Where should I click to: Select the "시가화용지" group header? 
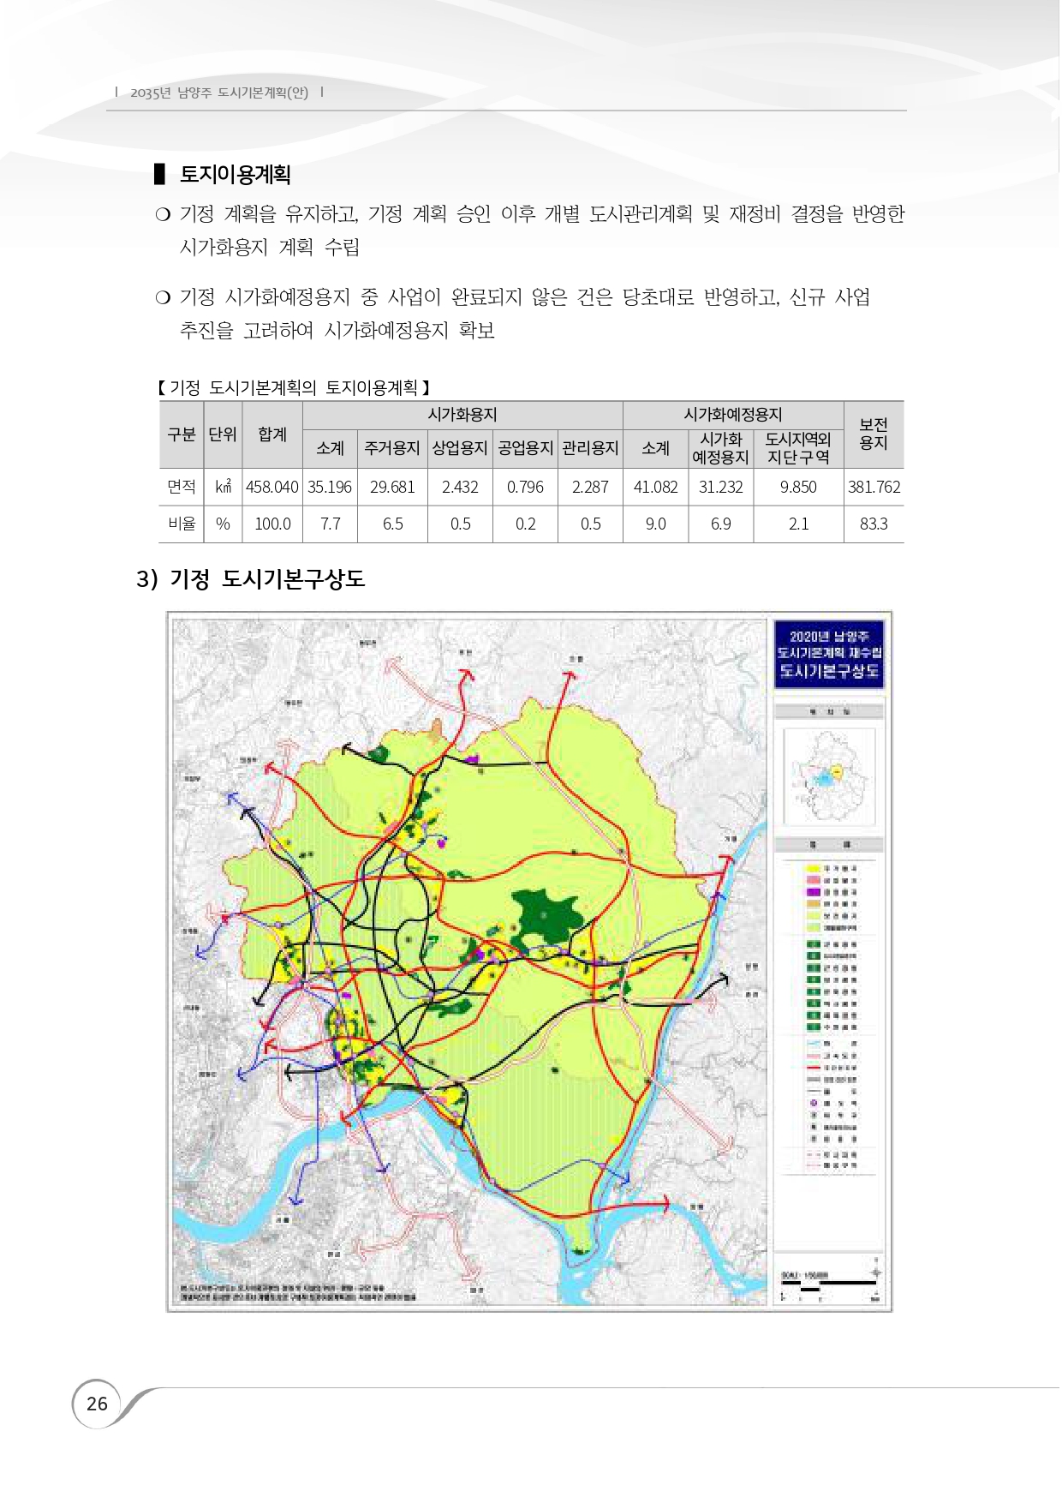(x=462, y=415)
